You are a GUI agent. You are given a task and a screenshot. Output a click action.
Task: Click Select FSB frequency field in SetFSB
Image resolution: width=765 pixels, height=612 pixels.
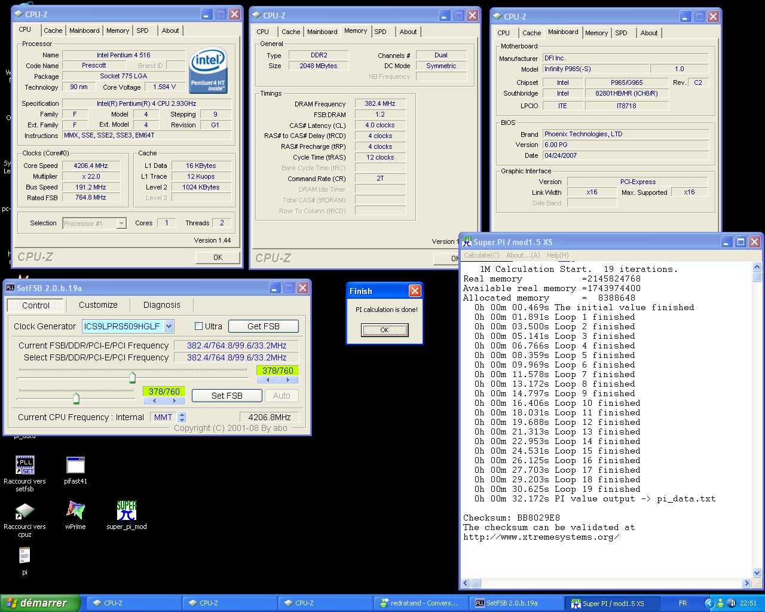click(237, 357)
